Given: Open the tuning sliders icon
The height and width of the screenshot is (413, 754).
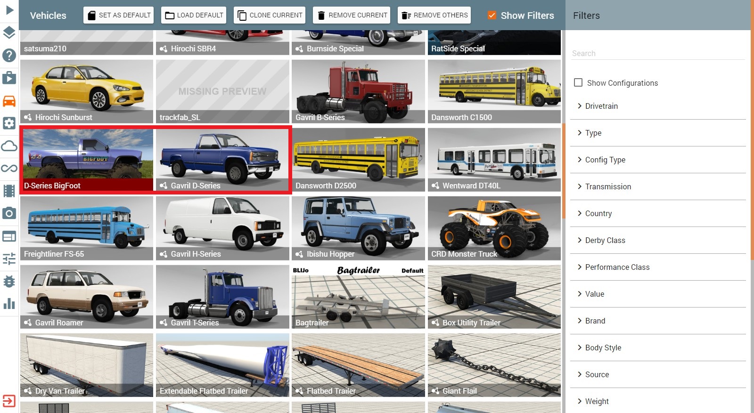Looking at the screenshot, I should [x=9, y=259].
